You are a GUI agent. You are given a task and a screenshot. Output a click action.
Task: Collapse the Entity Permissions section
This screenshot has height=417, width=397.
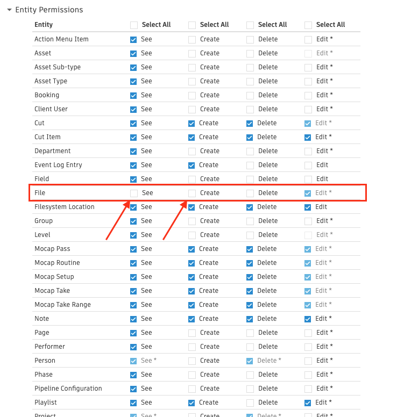click(9, 10)
